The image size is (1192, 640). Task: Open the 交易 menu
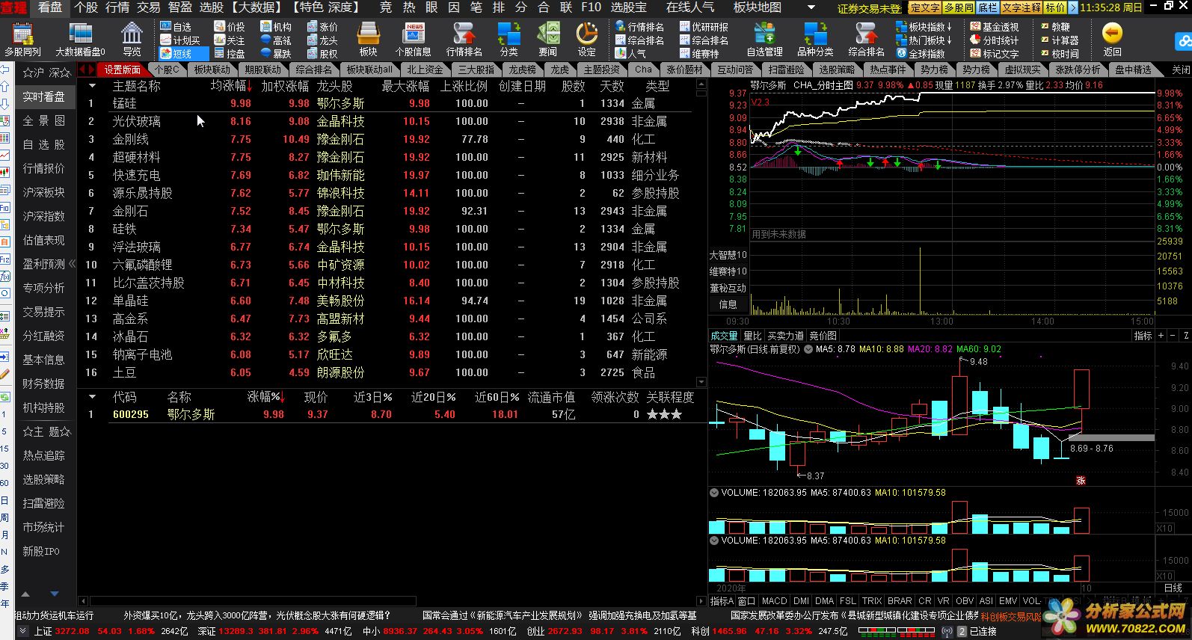coord(148,7)
